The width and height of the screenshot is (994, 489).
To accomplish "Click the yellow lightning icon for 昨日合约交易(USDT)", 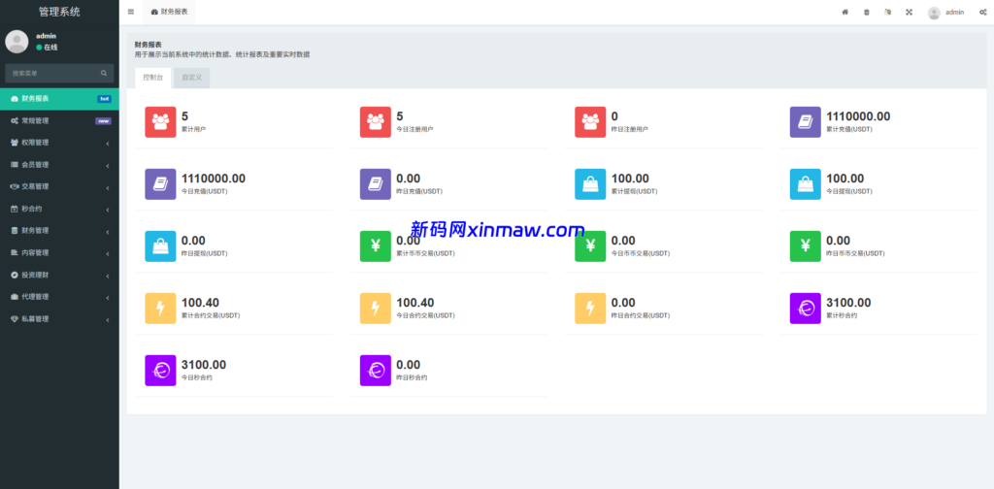I will 590,308.
